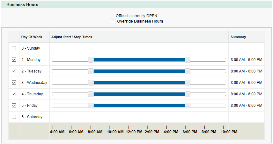This screenshot has width=273, height=144.
Task: Click the 6:00 PM scale label
Action: coord(190,132)
